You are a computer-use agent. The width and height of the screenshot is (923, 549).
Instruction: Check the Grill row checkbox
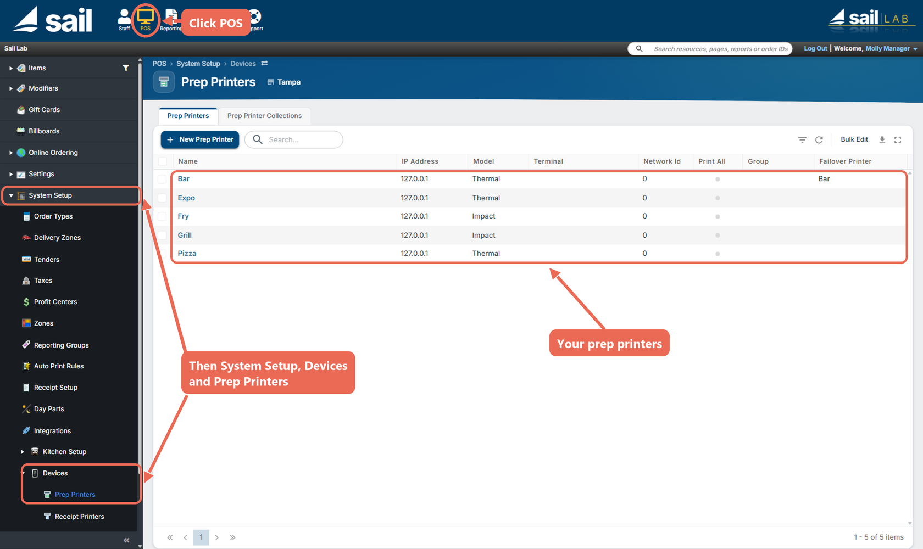(162, 236)
